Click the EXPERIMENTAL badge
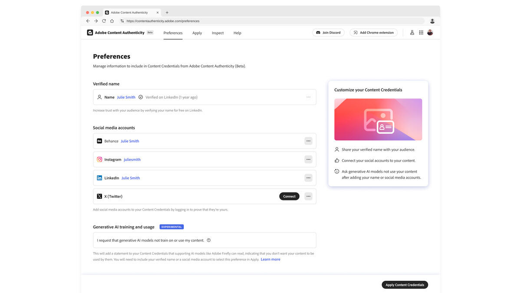The height and width of the screenshot is (293, 521). (x=171, y=227)
